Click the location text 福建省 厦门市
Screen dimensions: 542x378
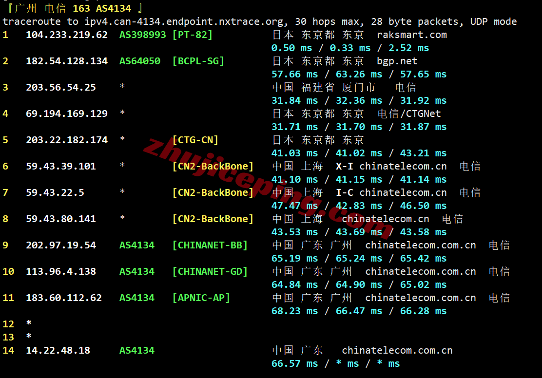point(338,87)
